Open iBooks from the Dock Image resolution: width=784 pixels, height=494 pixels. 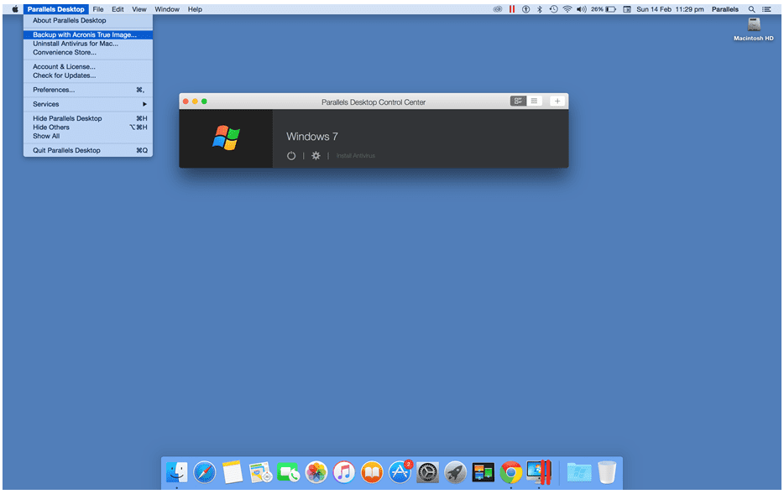(372, 472)
